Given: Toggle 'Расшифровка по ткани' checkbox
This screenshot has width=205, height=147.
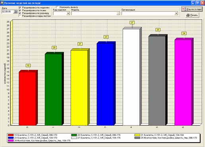Looking at the screenshot, I should coord(20,10).
